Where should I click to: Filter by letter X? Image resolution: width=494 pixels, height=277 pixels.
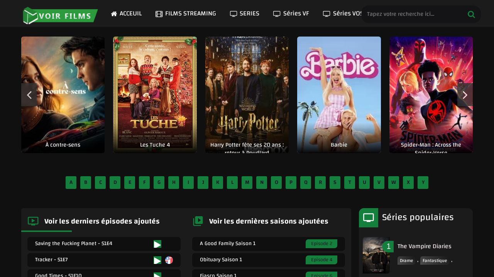click(x=408, y=182)
